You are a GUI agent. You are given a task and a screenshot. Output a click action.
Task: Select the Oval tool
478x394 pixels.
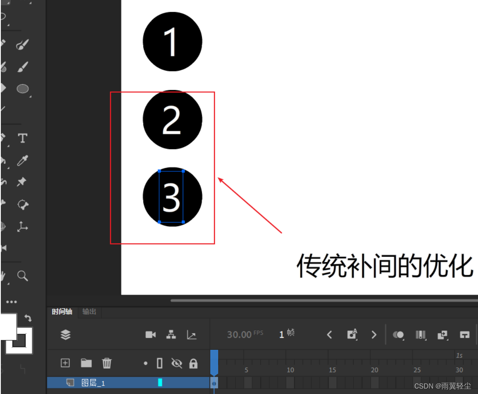(x=23, y=89)
